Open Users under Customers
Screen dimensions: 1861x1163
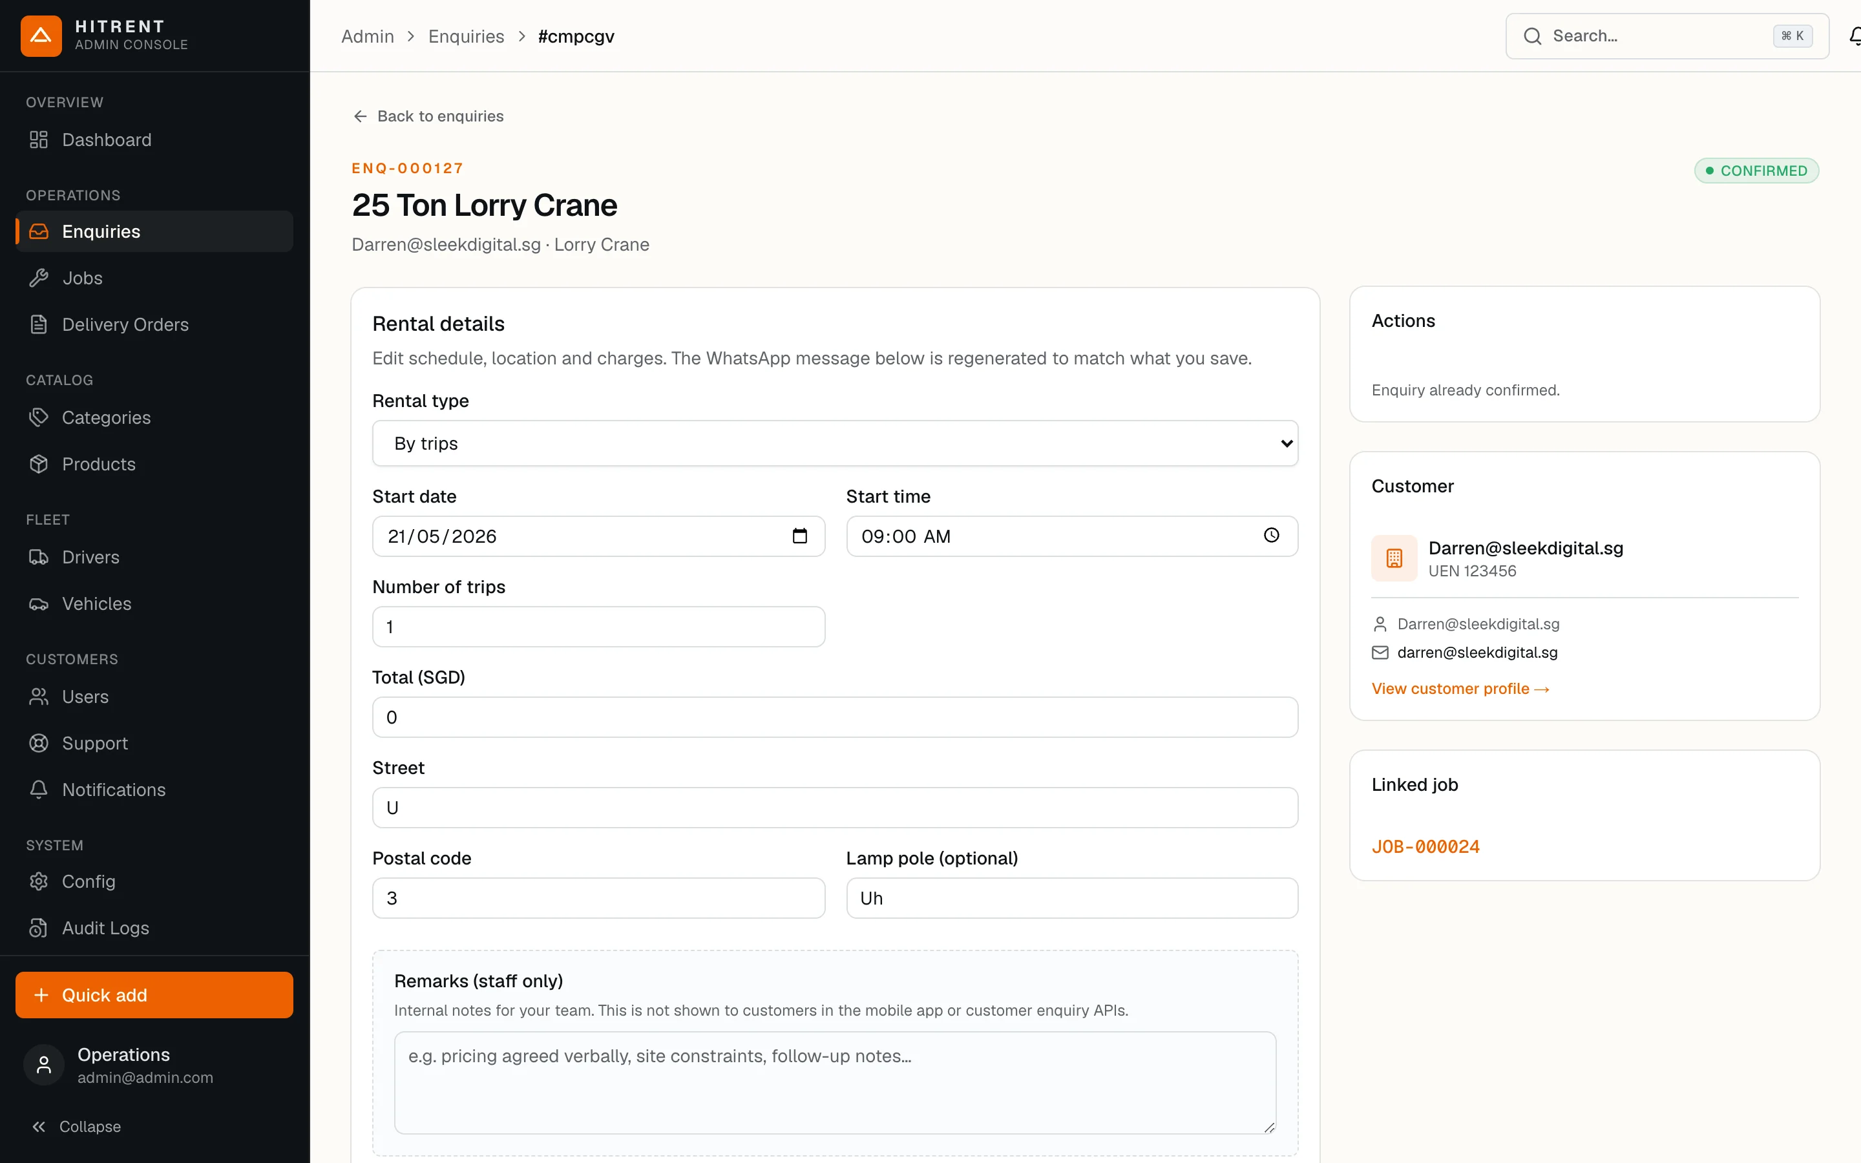(154, 696)
